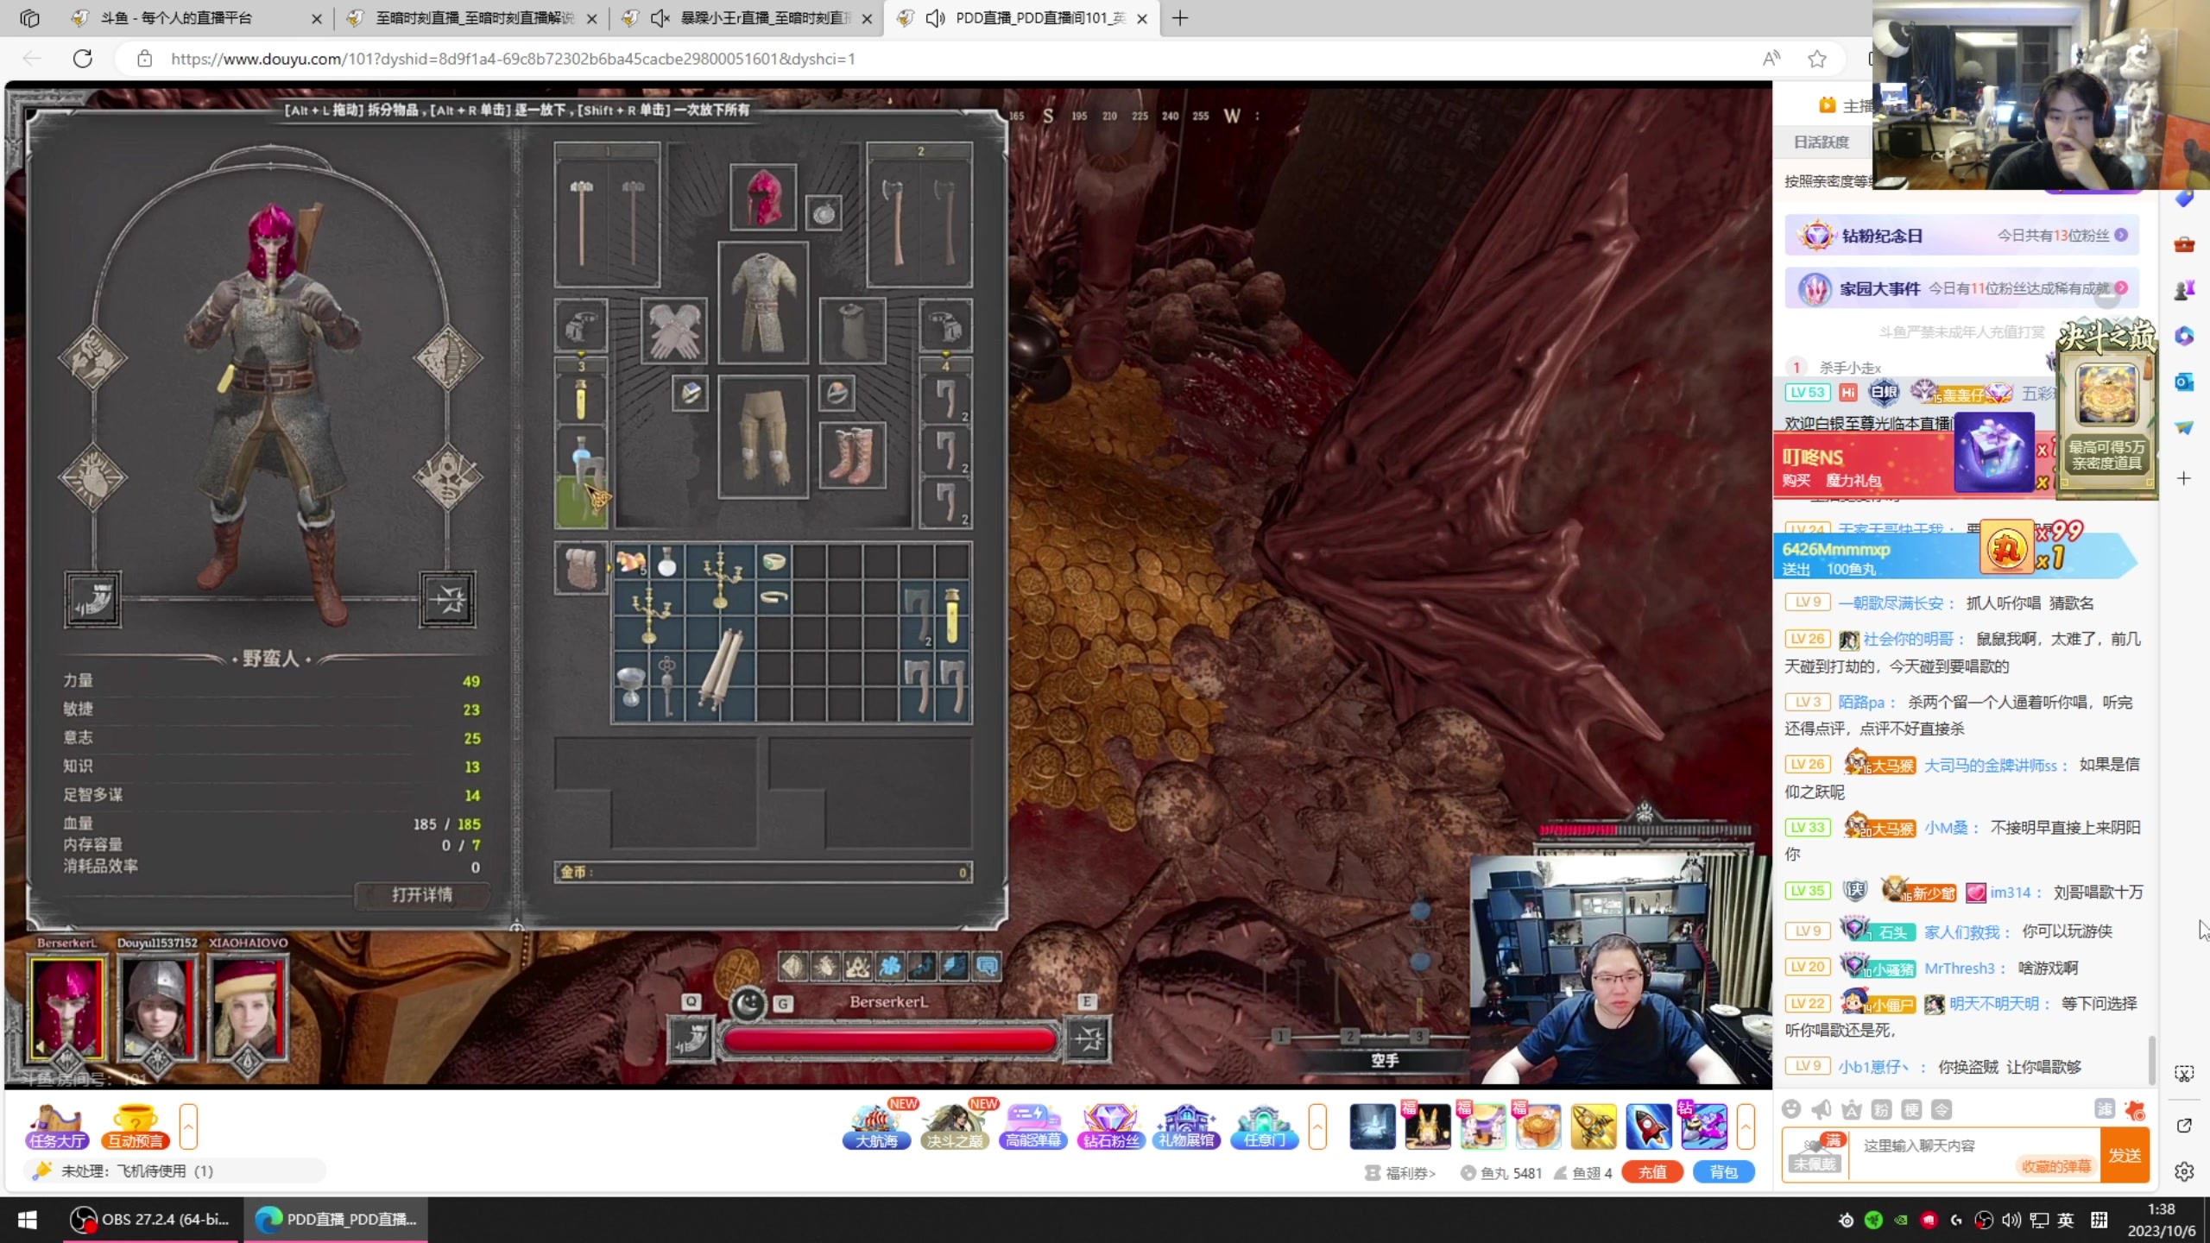Screen dimensions: 2210x1243
Task: Select the rocket gift icon
Action: click(x=1648, y=1126)
